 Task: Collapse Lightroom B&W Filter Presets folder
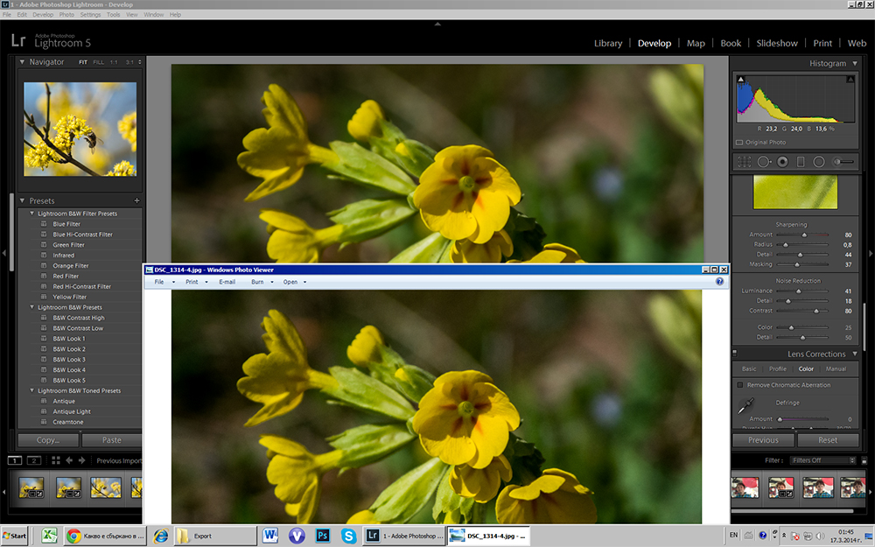click(31, 214)
